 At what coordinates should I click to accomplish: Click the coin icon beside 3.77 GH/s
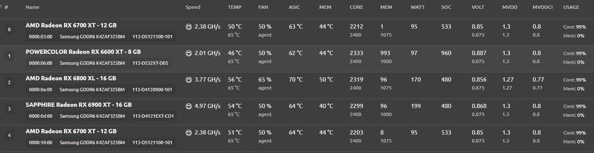click(189, 79)
